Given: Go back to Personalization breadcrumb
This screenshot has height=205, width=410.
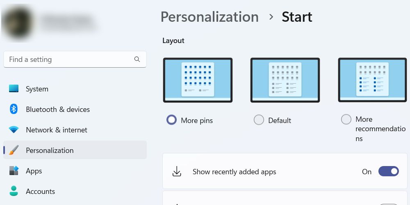Looking at the screenshot, I should click(x=210, y=17).
